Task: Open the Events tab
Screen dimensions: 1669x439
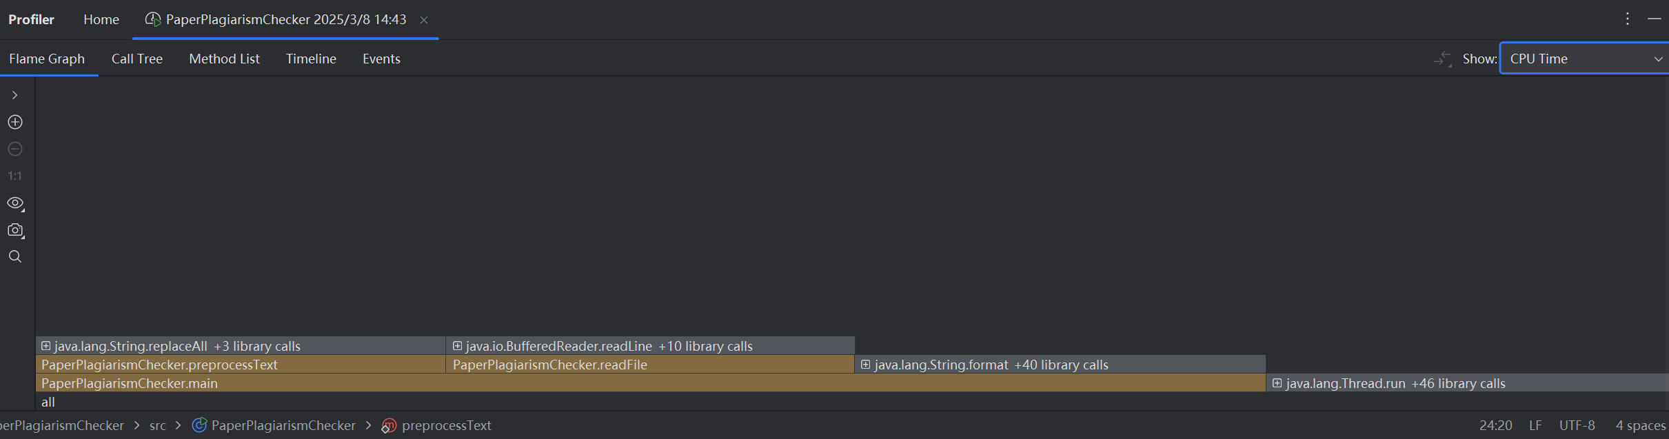Action: click(x=381, y=59)
